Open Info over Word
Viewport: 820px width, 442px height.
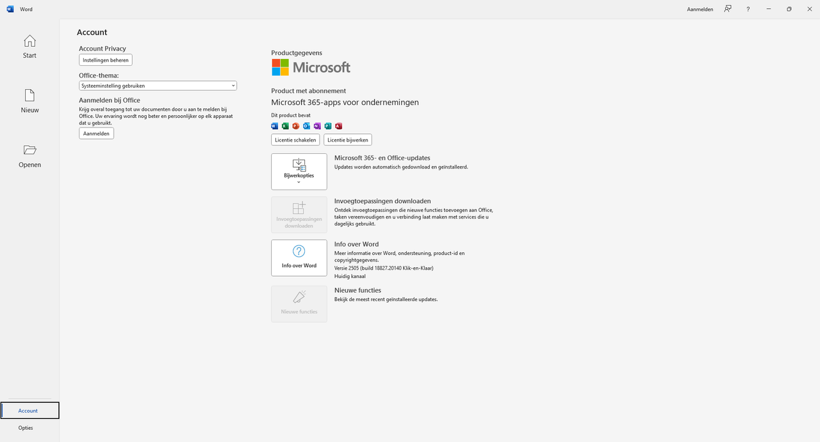(x=299, y=258)
